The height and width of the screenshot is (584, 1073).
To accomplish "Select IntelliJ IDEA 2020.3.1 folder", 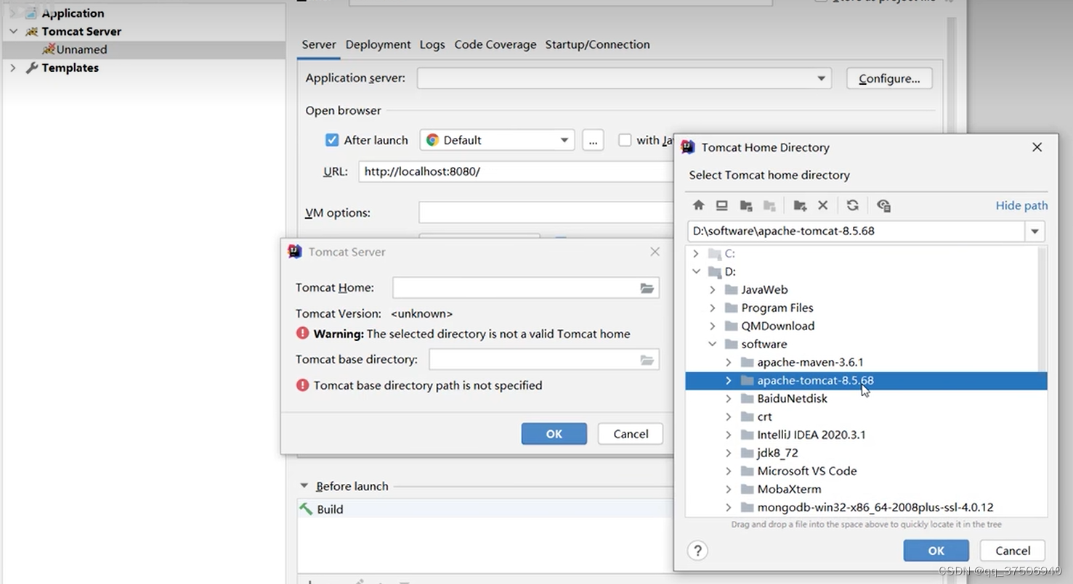I will coord(866,435).
